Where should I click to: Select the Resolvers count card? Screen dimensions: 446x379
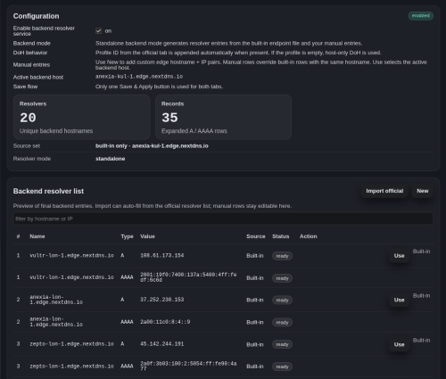(82, 117)
